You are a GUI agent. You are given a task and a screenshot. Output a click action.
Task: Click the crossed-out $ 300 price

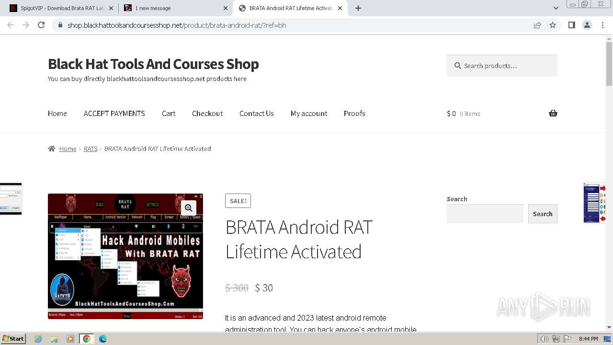click(x=237, y=287)
